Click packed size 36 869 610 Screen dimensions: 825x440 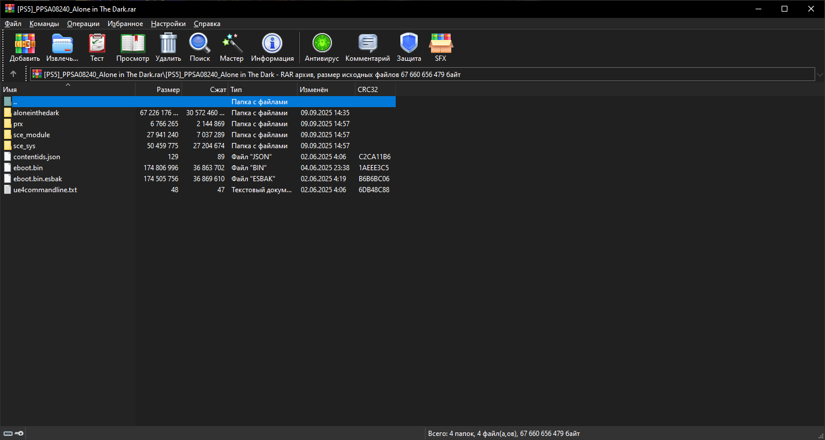209,179
